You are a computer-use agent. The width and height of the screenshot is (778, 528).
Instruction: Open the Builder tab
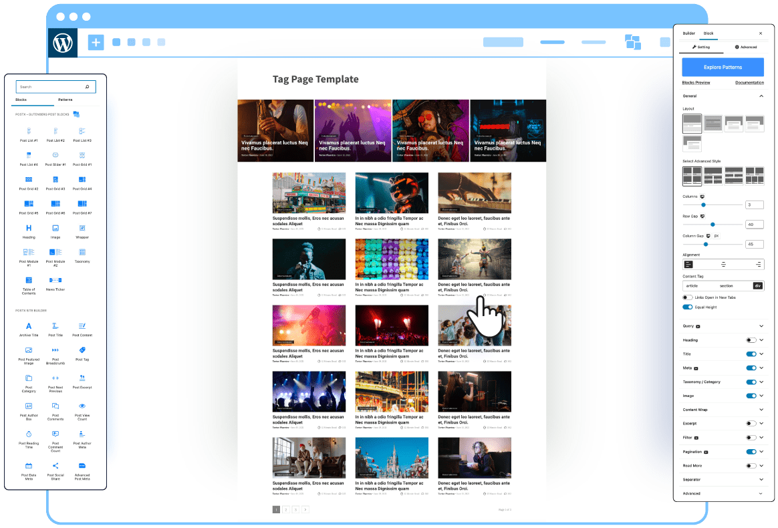(x=688, y=33)
